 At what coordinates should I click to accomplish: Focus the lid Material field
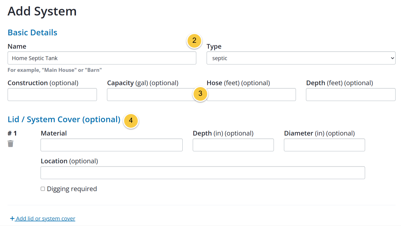(x=112, y=145)
